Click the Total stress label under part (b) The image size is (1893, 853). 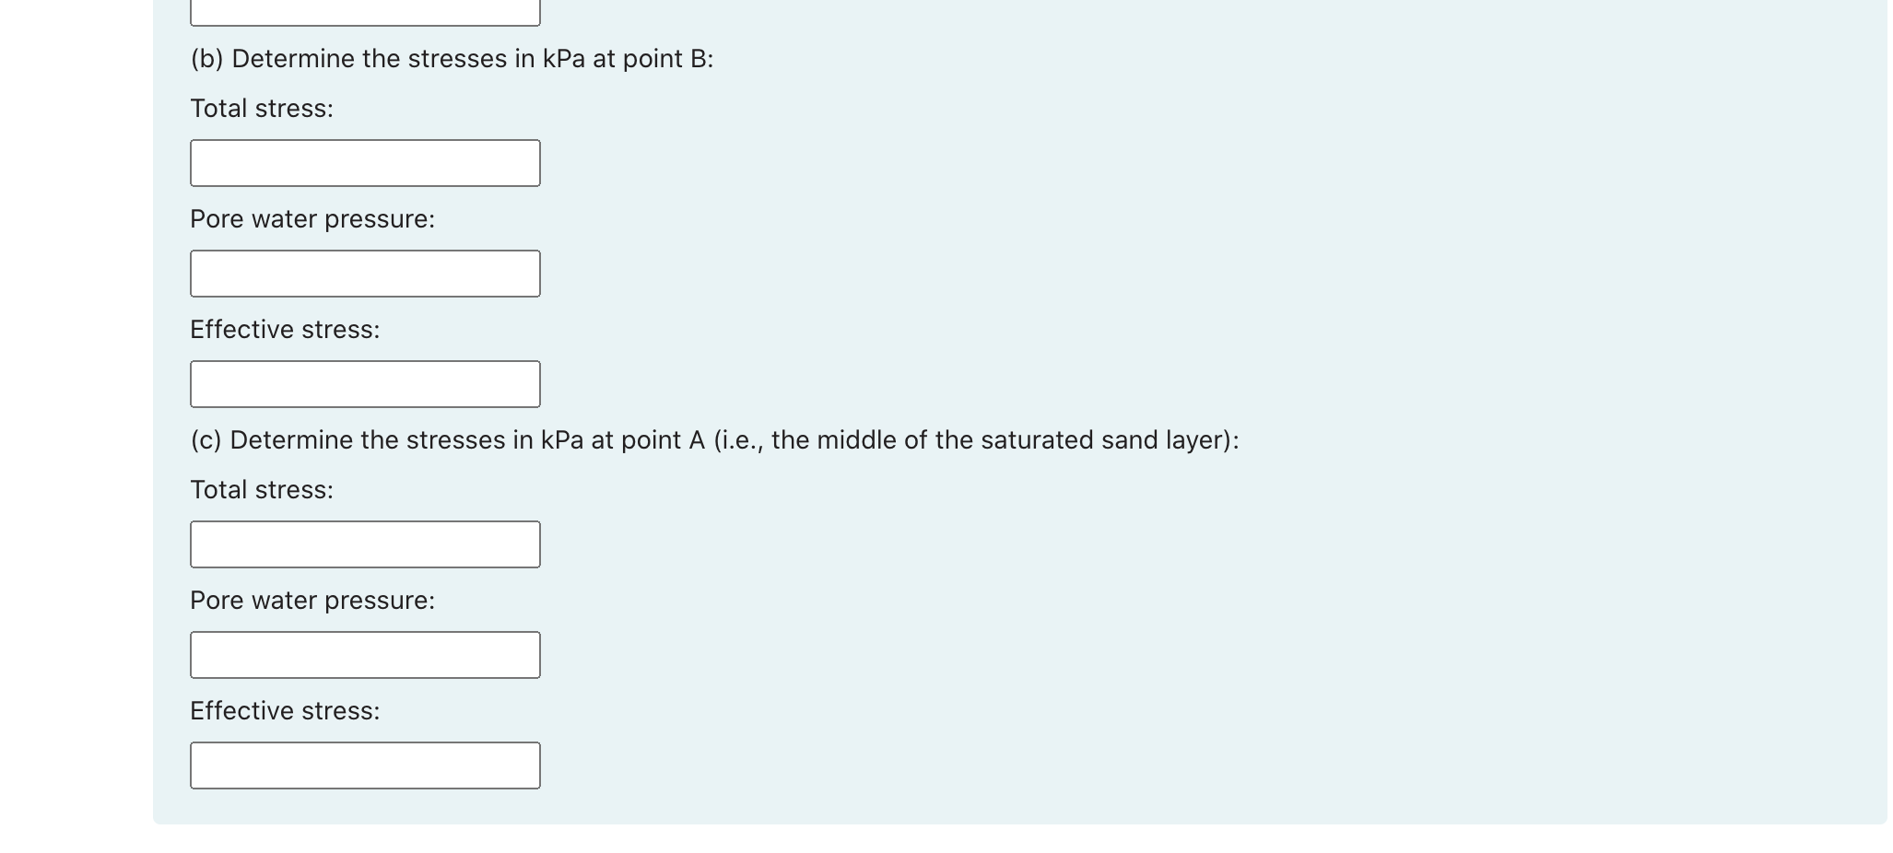(262, 108)
